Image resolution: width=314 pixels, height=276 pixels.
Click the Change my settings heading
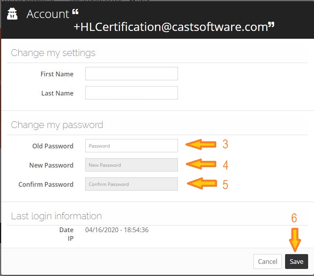coord(53,53)
